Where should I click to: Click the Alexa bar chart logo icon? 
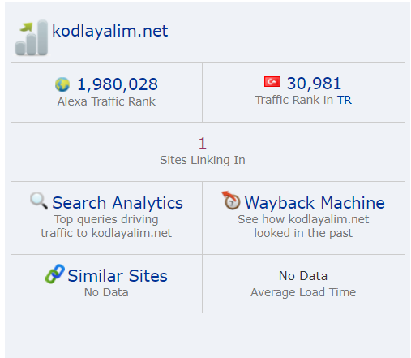(32, 37)
